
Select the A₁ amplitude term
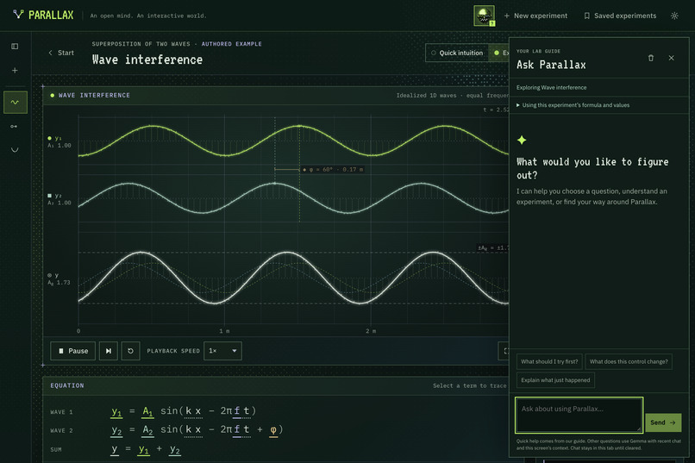(x=147, y=411)
